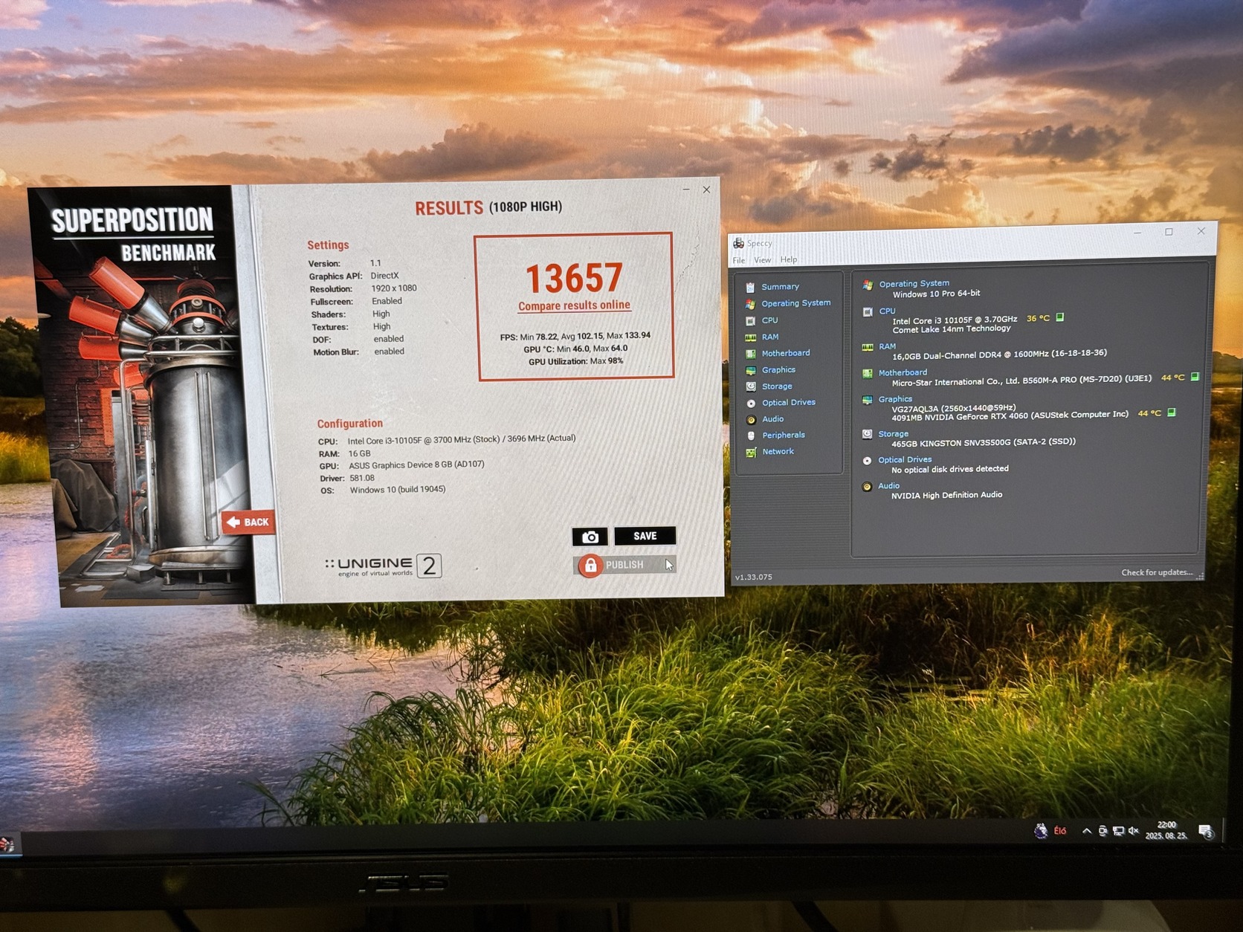Click the RAM stick icon in Speccy's sidebar

tap(750, 337)
